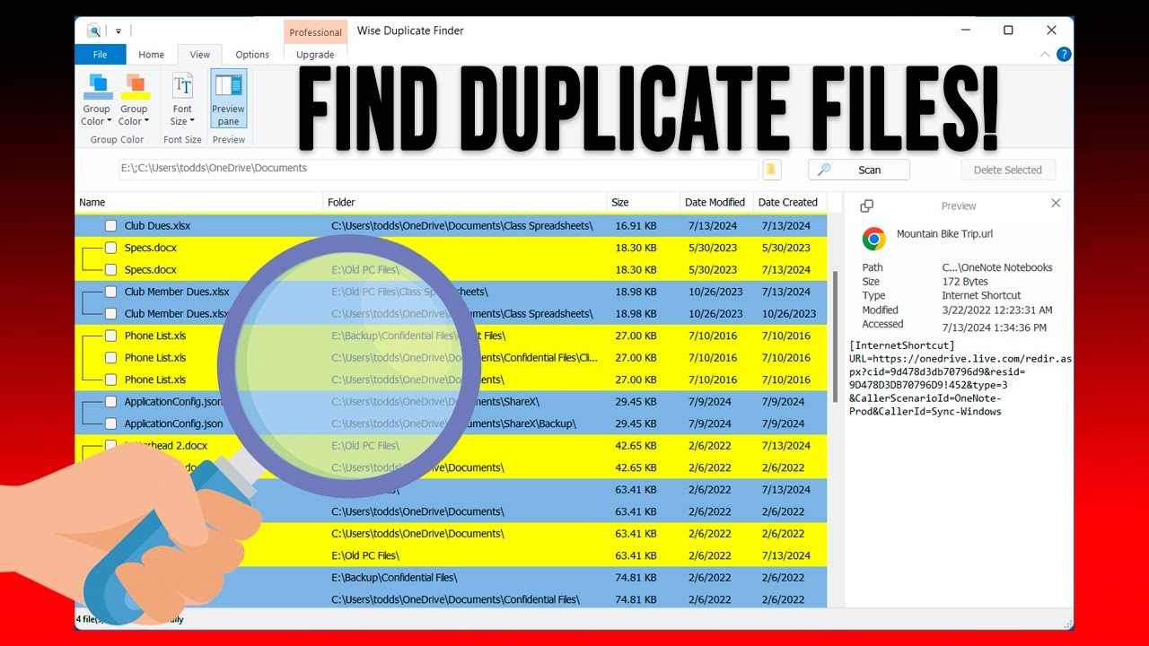
Task: Click Accessed value 7/13/2024 1:34:36 PM
Action: pos(994,327)
